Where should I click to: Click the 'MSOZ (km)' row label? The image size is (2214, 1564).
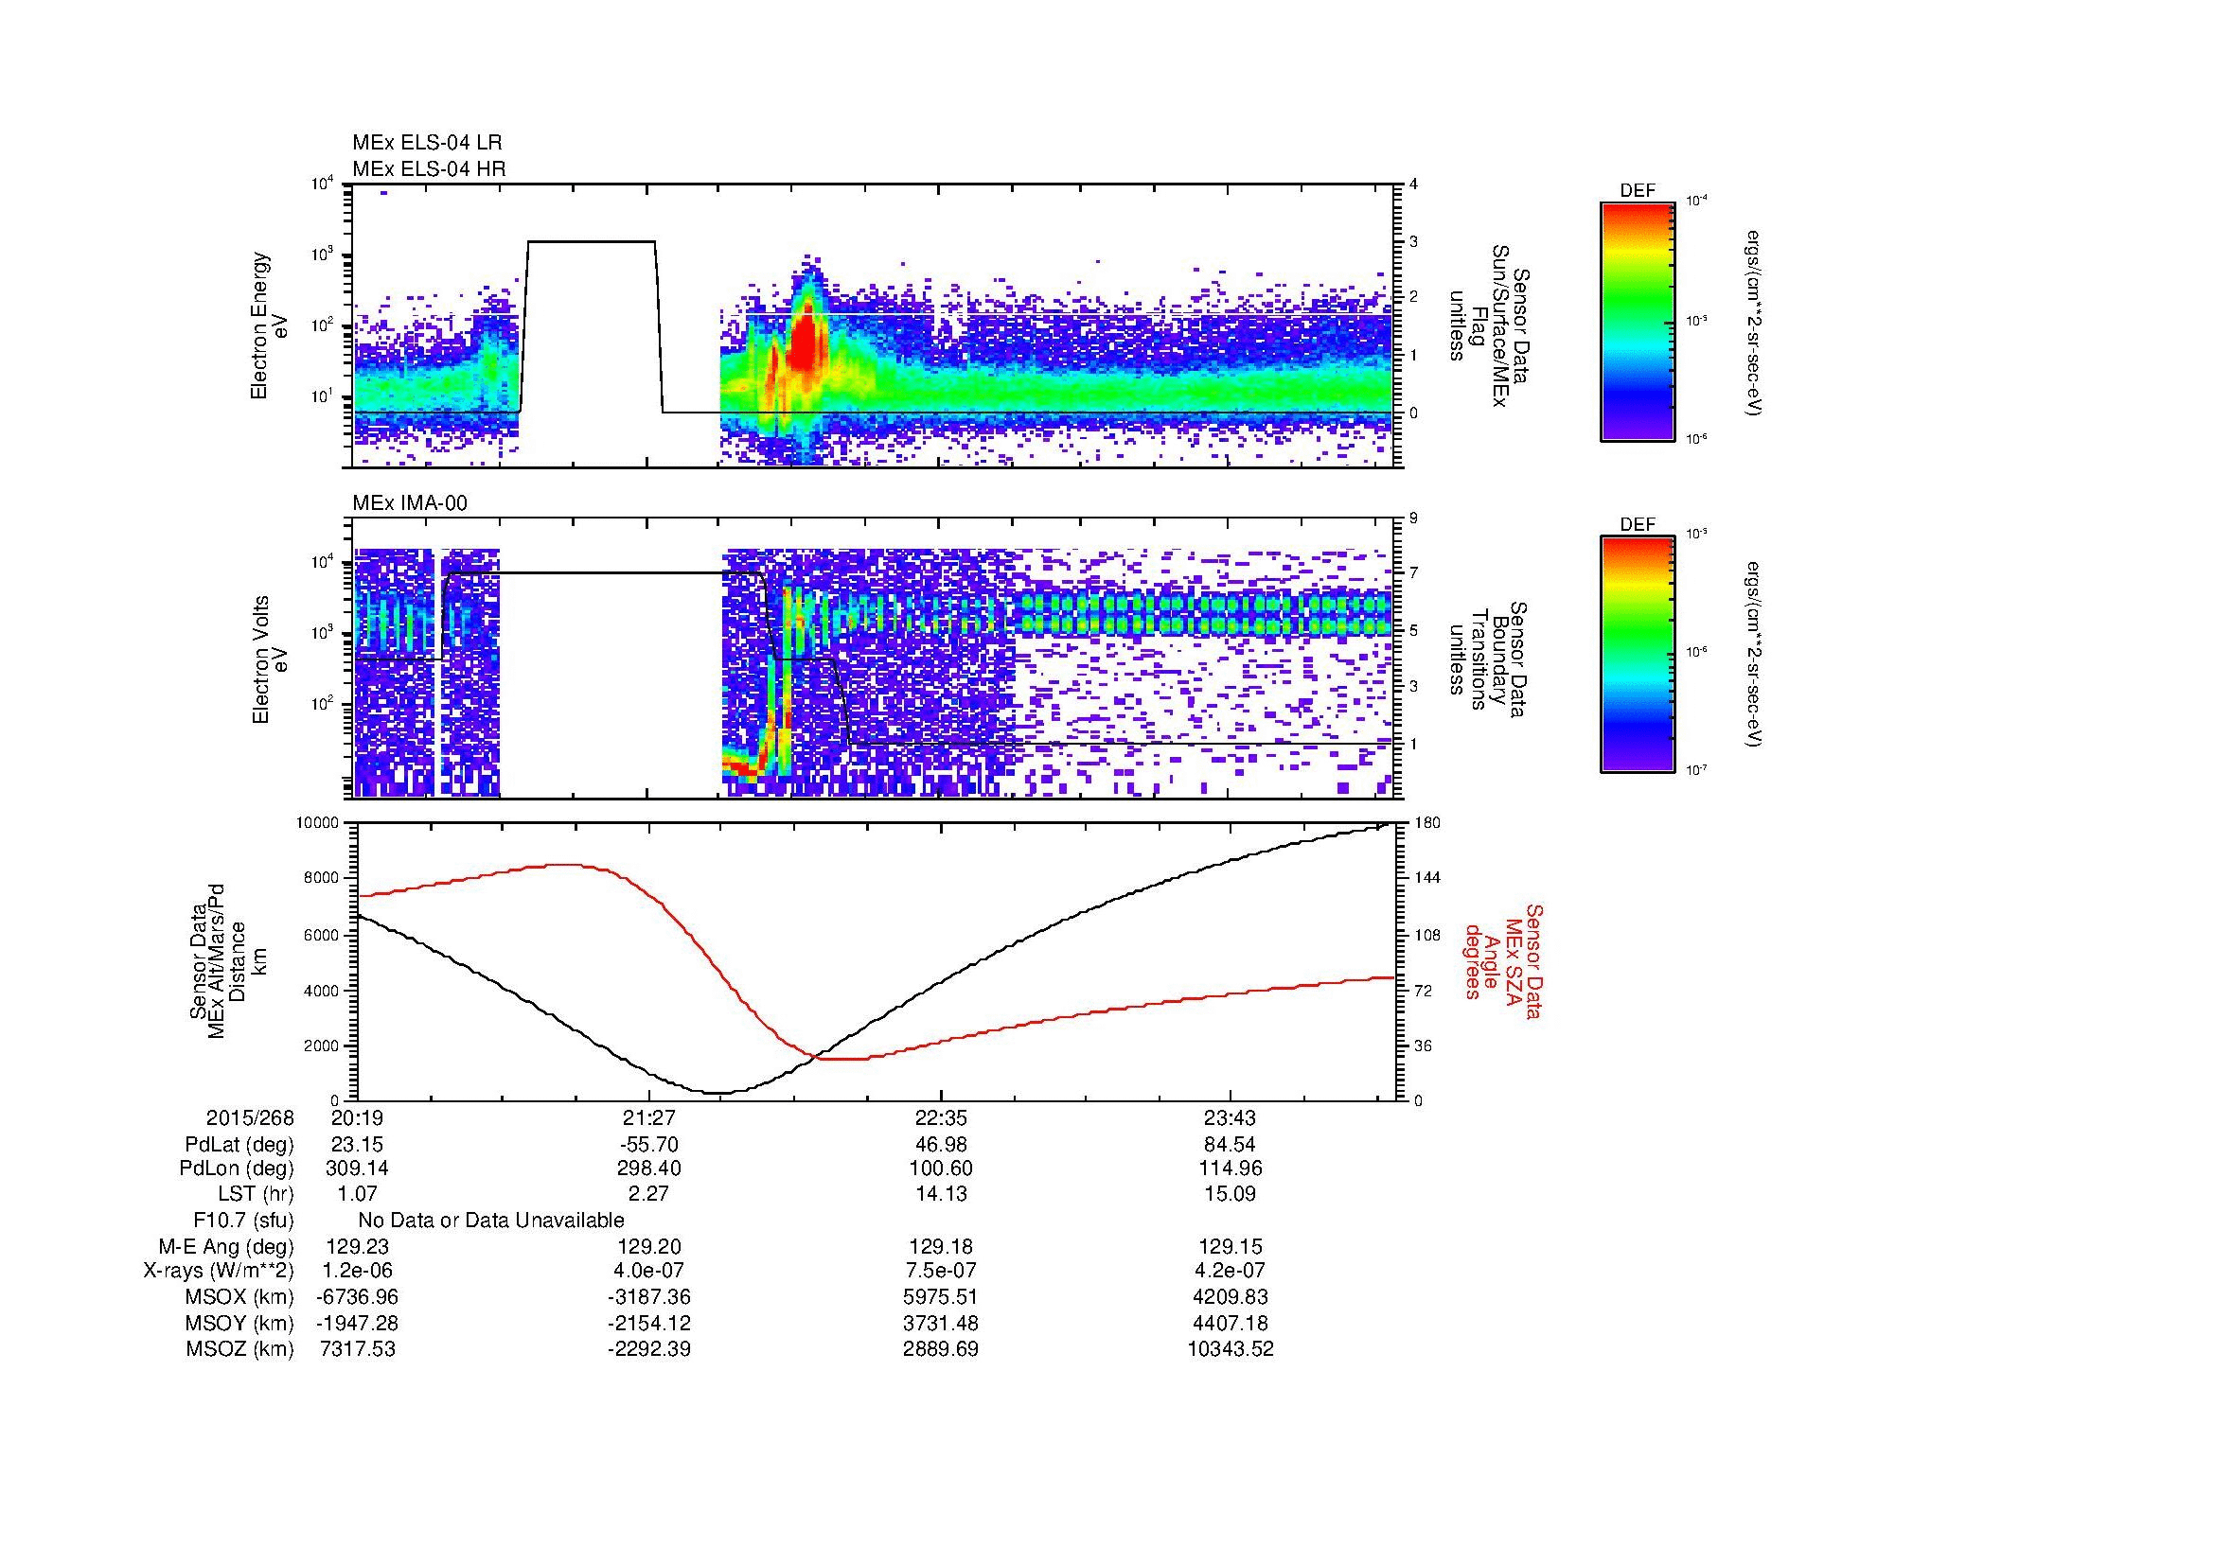click(x=240, y=1348)
